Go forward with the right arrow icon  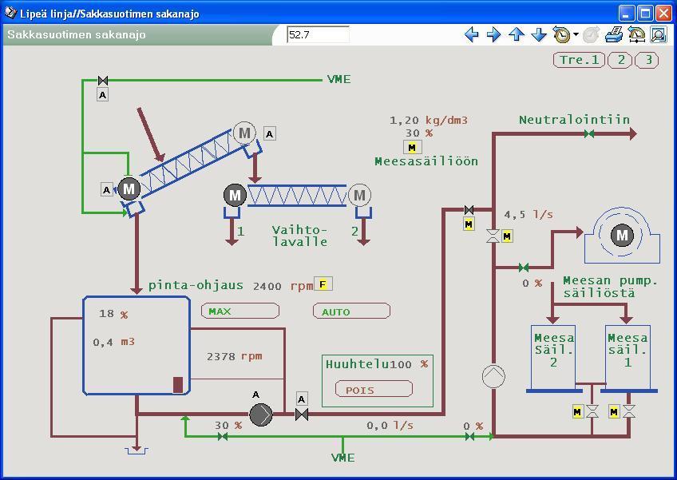point(493,34)
